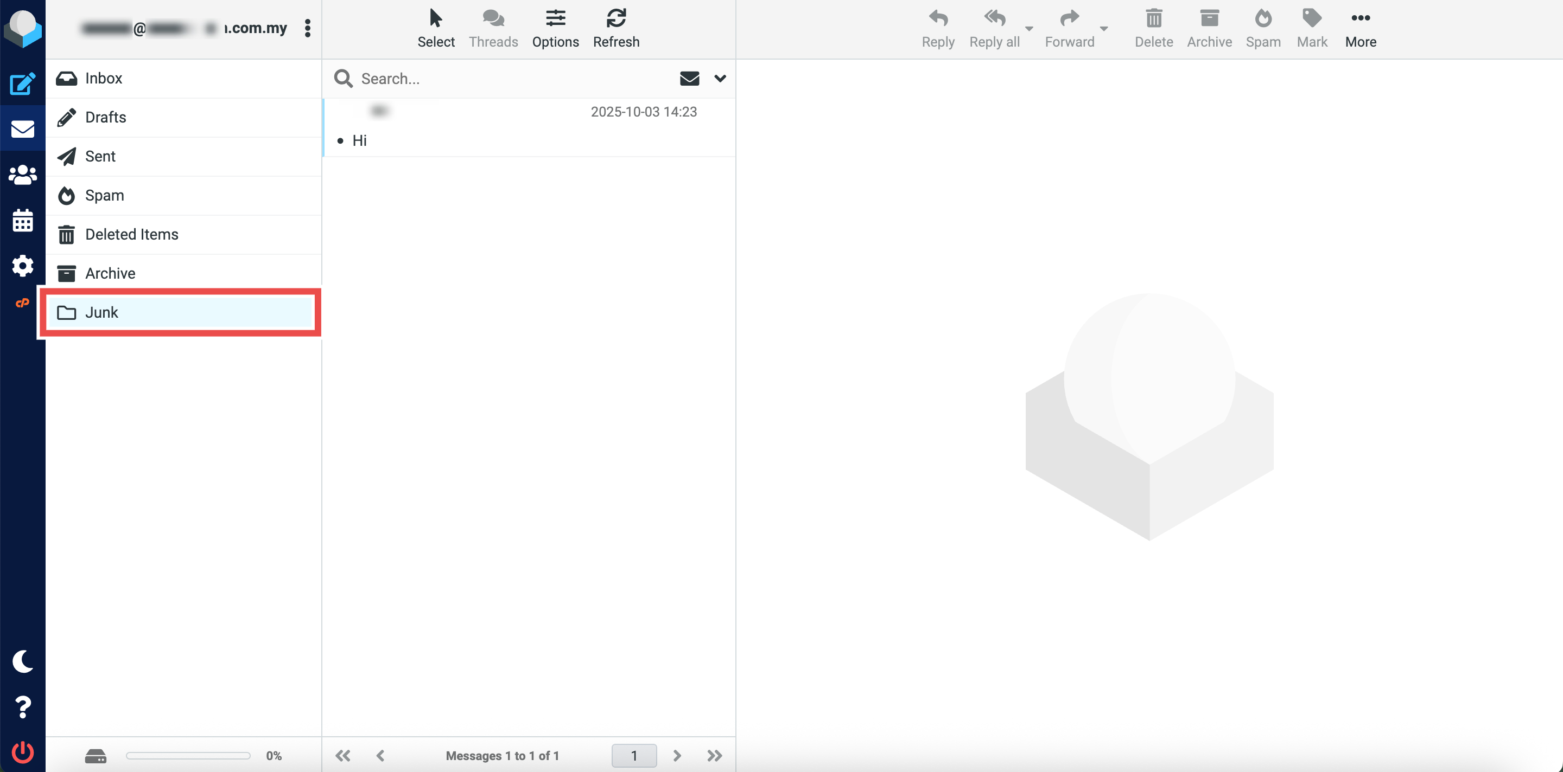
Task: Open the Compose new message icon
Action: [22, 83]
